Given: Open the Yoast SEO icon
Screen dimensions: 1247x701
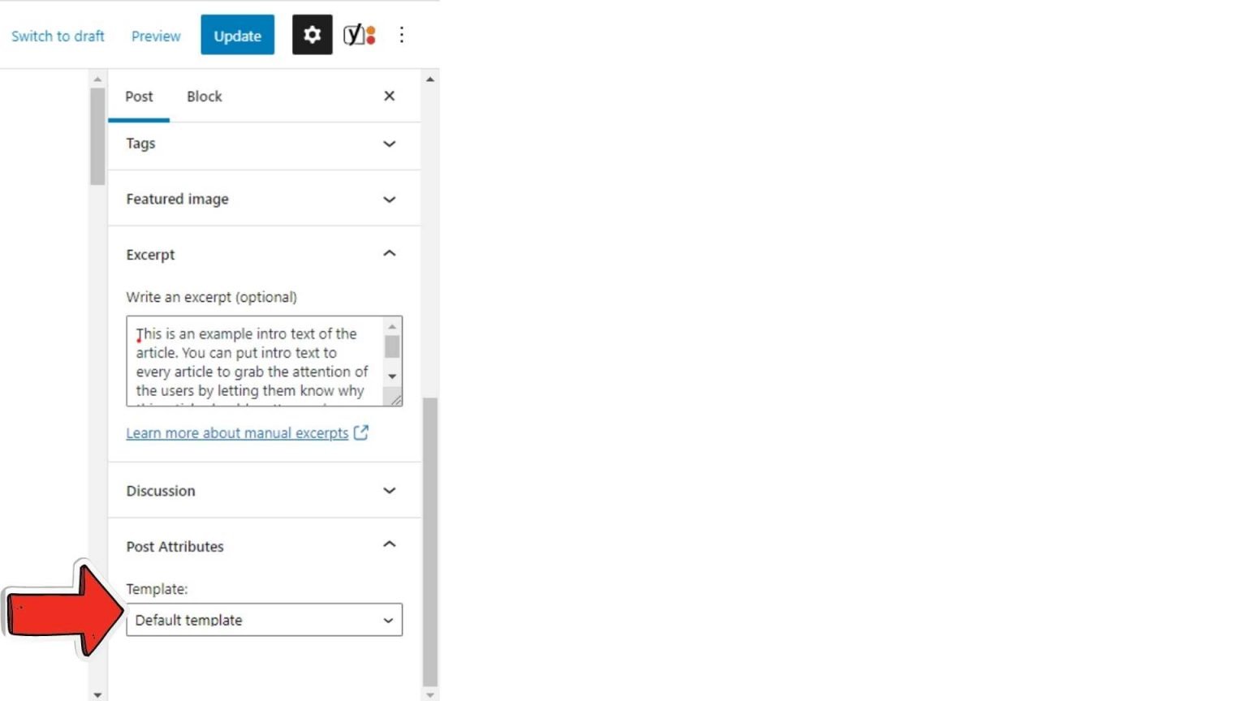Looking at the screenshot, I should pyautogui.click(x=359, y=35).
